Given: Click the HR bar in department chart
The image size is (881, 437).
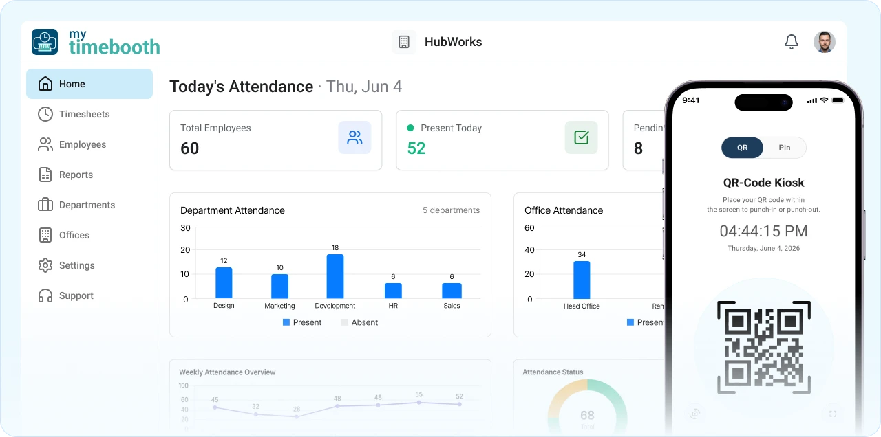Looking at the screenshot, I should coord(393,291).
